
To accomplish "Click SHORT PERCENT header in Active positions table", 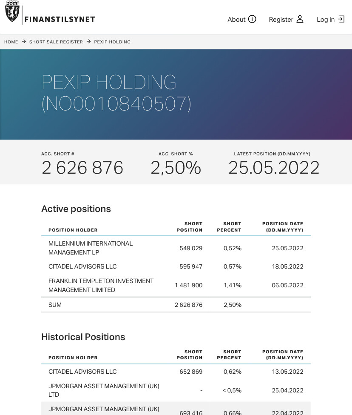I will [x=229, y=227].
